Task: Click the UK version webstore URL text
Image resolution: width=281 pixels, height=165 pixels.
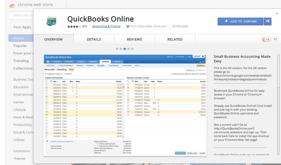Action: coord(243,77)
